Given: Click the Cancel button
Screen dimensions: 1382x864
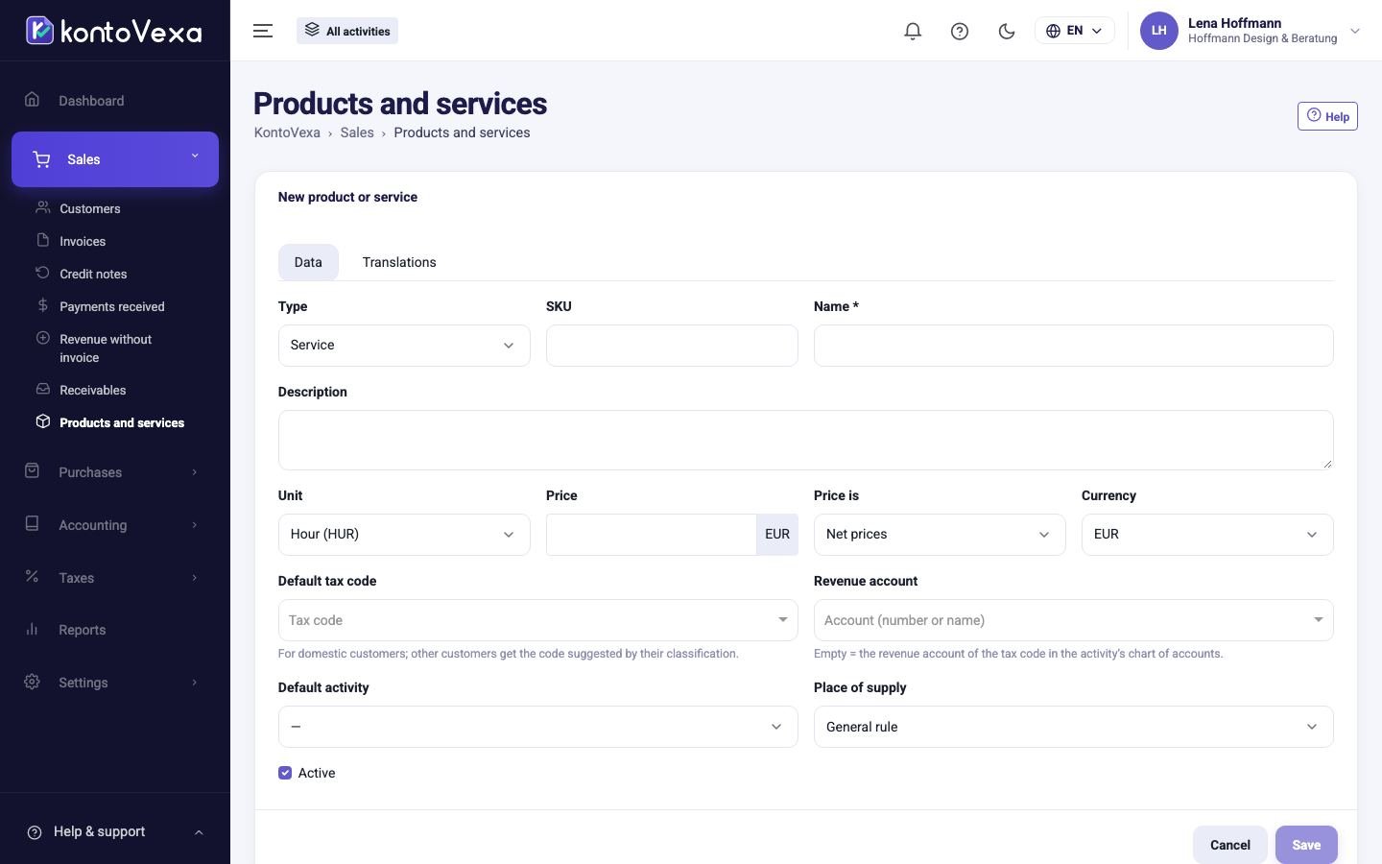Looking at the screenshot, I should coord(1230,845).
